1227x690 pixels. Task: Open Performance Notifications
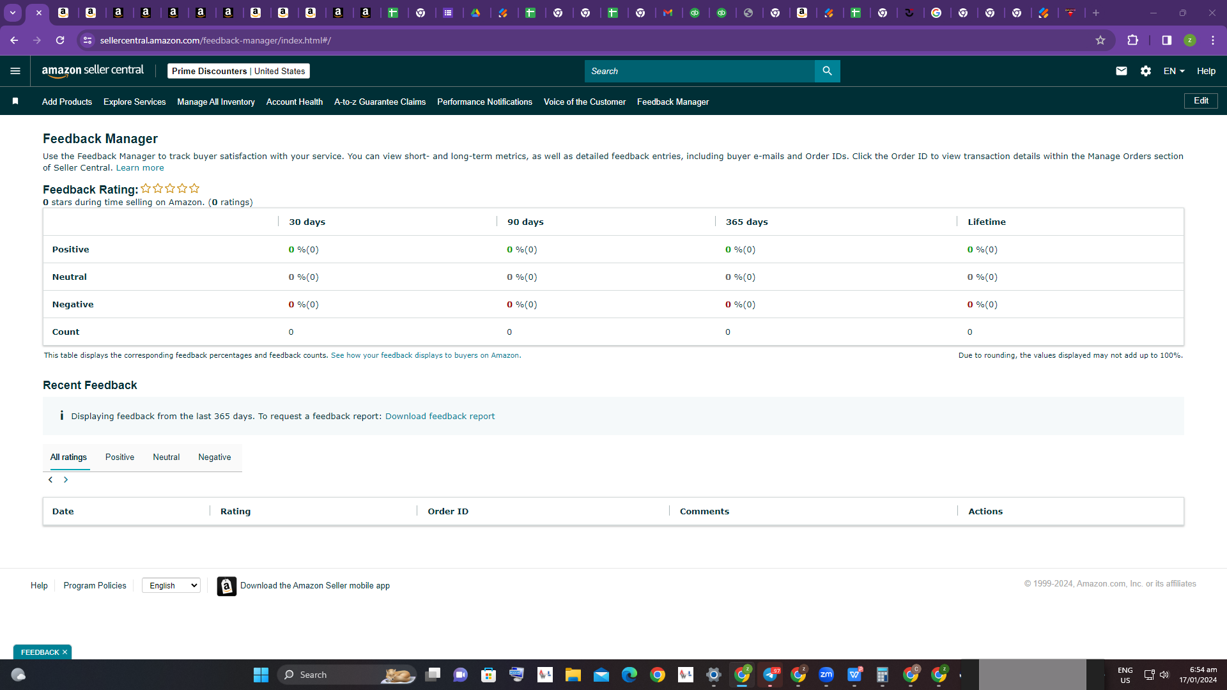coord(484,102)
